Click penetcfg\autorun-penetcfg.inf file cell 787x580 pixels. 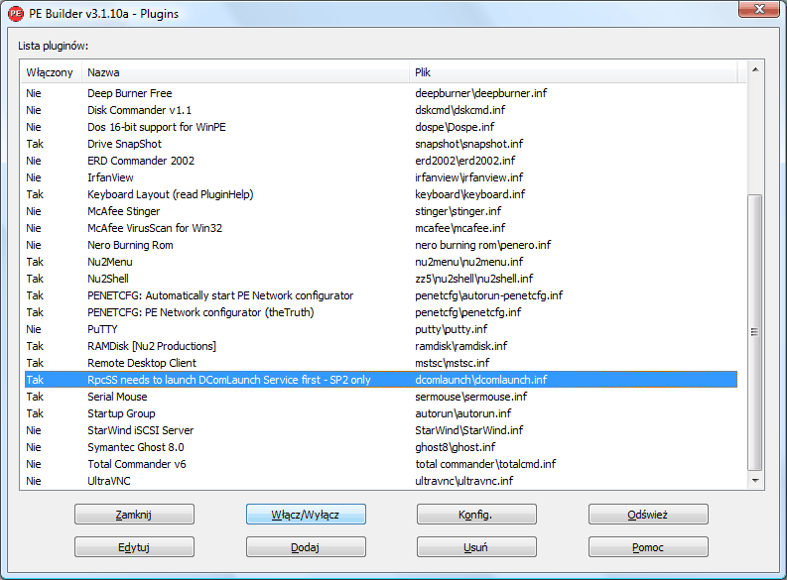(x=489, y=295)
